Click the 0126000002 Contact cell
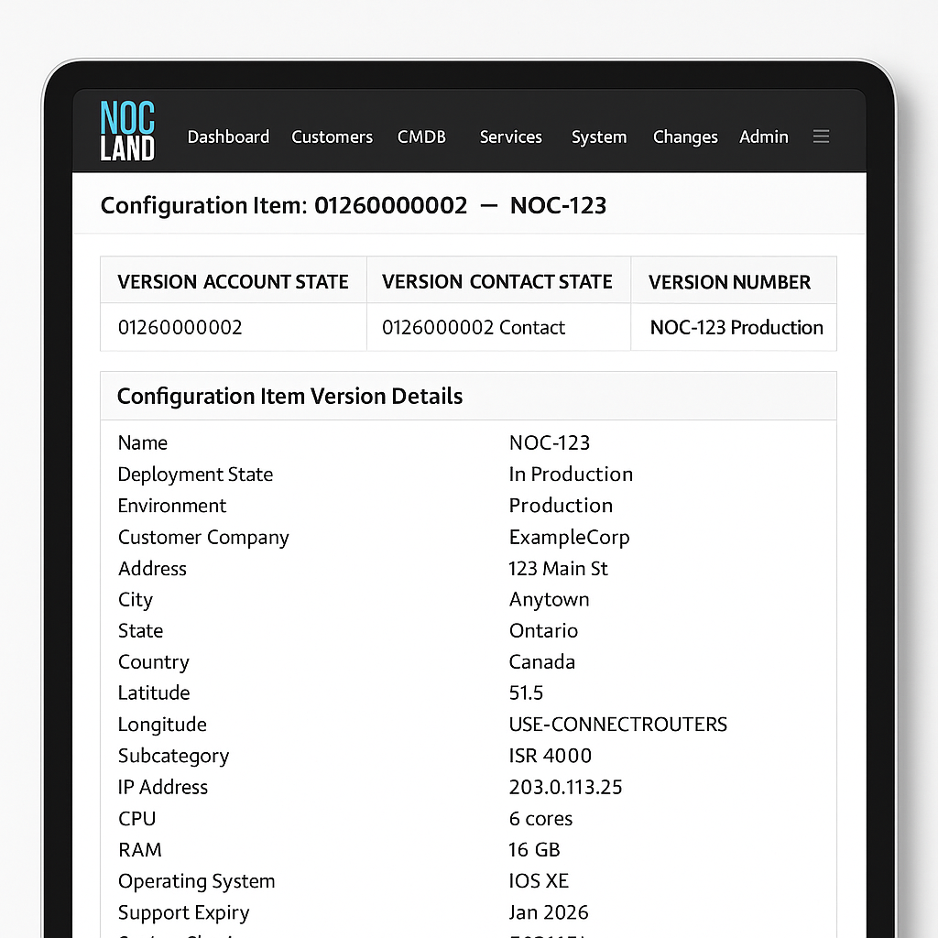The image size is (938, 938). [497, 327]
